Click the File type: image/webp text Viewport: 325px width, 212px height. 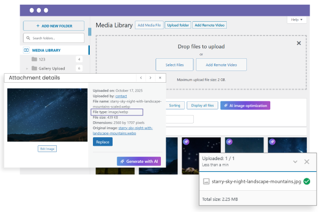coord(110,112)
